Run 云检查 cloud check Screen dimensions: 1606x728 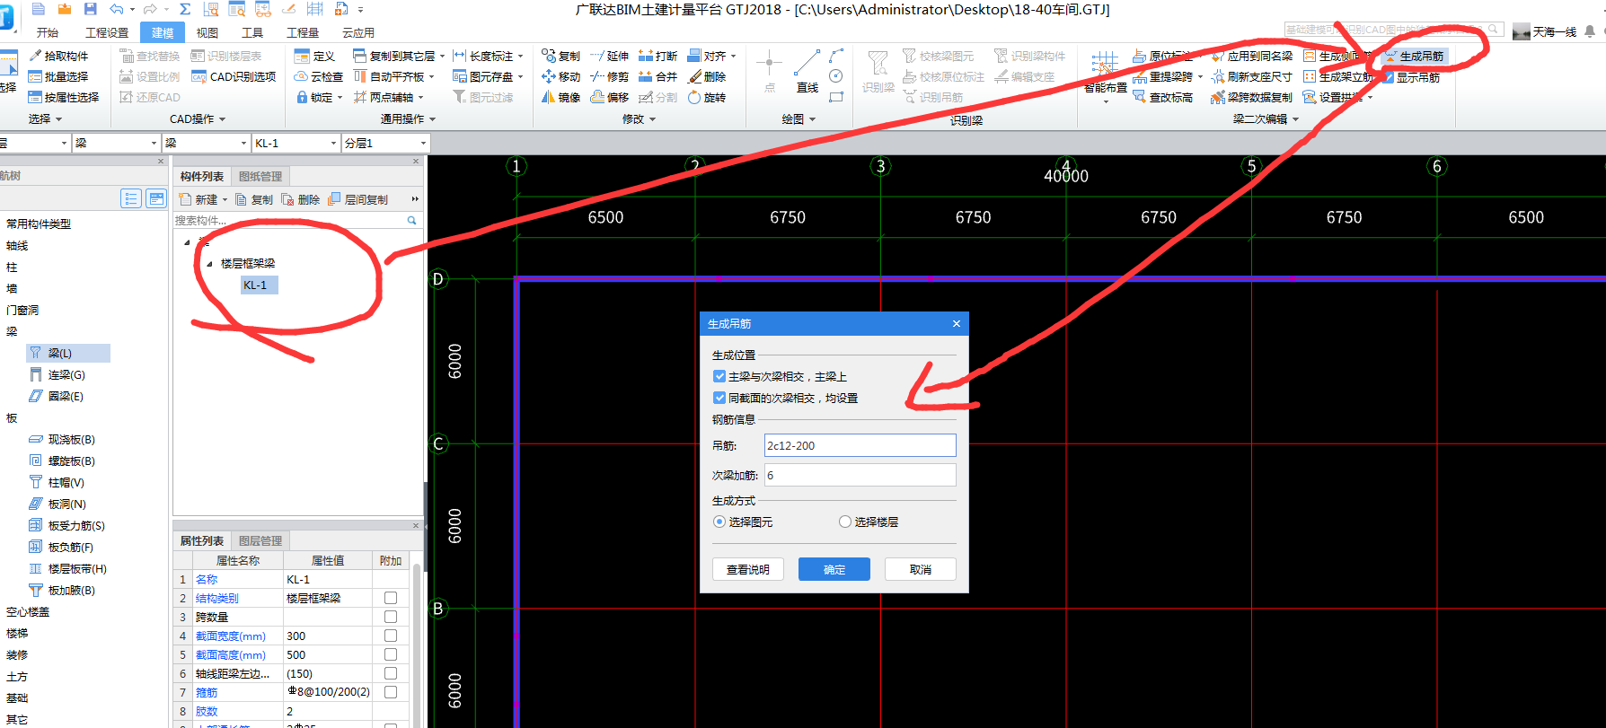[319, 76]
